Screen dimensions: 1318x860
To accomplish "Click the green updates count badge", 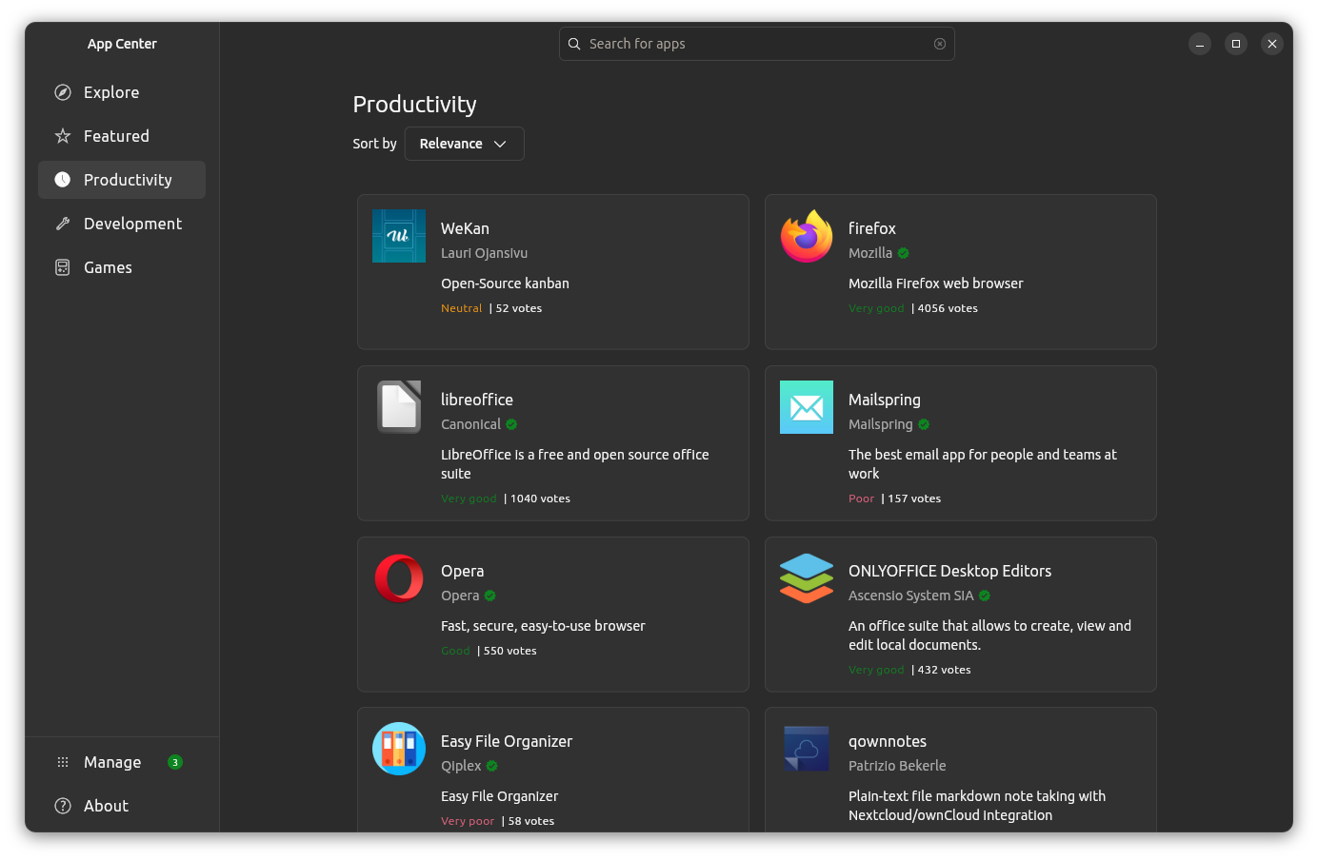I will point(175,761).
